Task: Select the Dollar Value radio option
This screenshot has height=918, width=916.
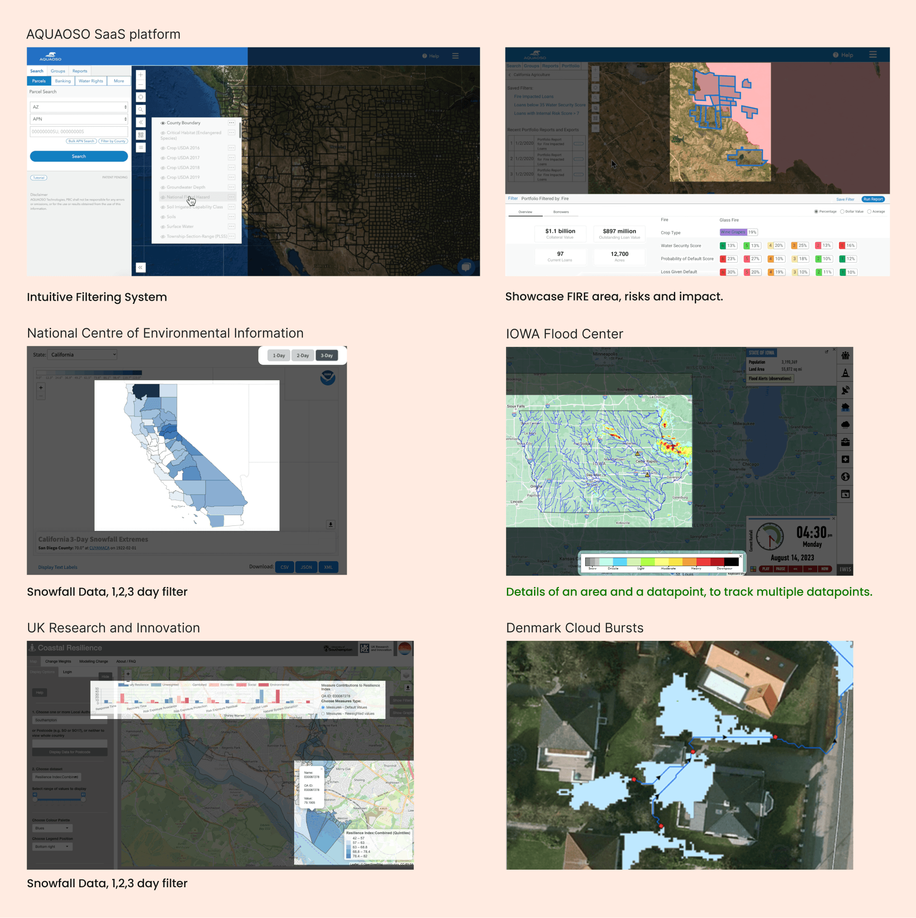Action: click(842, 212)
